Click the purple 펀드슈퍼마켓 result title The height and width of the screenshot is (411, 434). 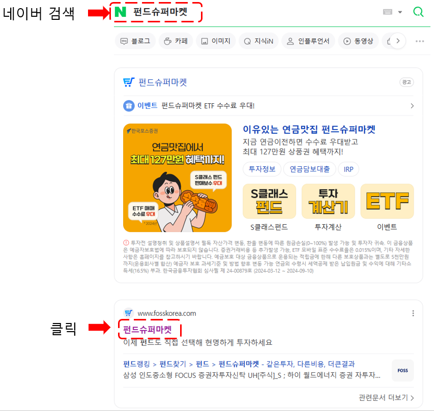147,329
